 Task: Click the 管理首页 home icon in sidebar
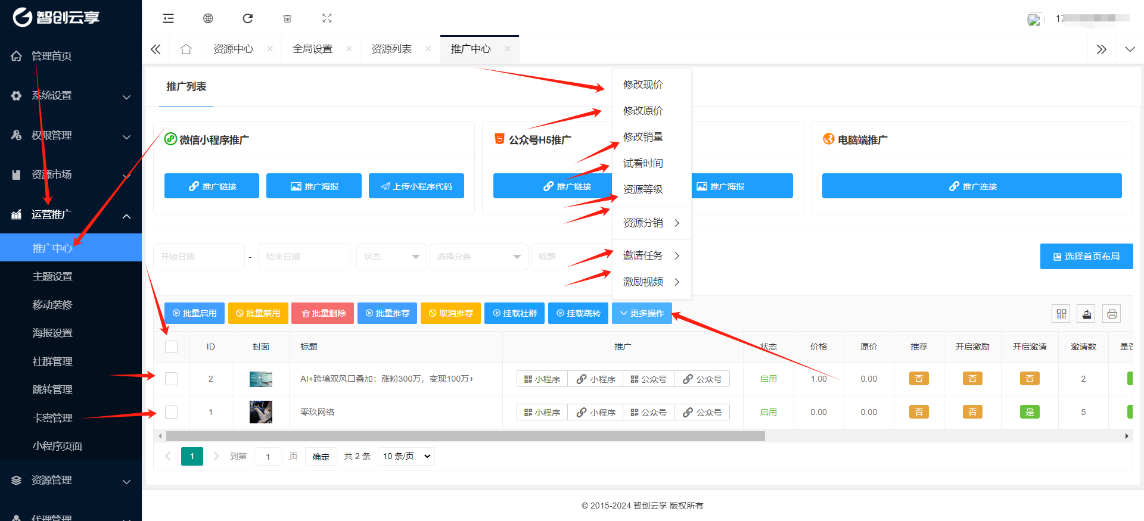point(17,56)
